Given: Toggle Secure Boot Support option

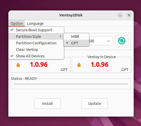Looking at the screenshot, I should click(36, 30).
